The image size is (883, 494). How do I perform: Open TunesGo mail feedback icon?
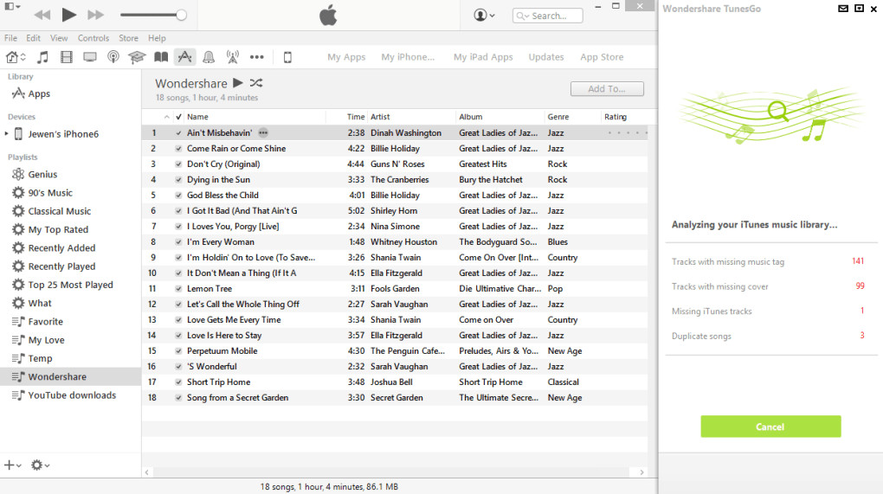[843, 9]
